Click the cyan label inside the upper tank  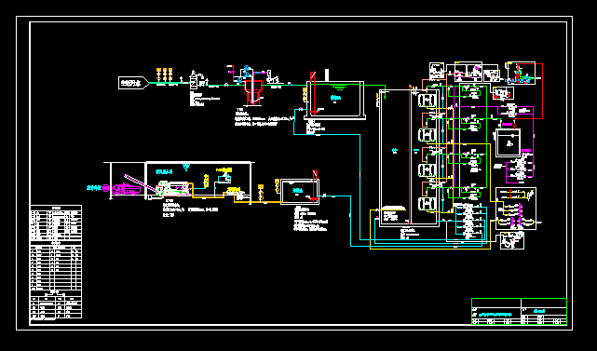coord(335,98)
